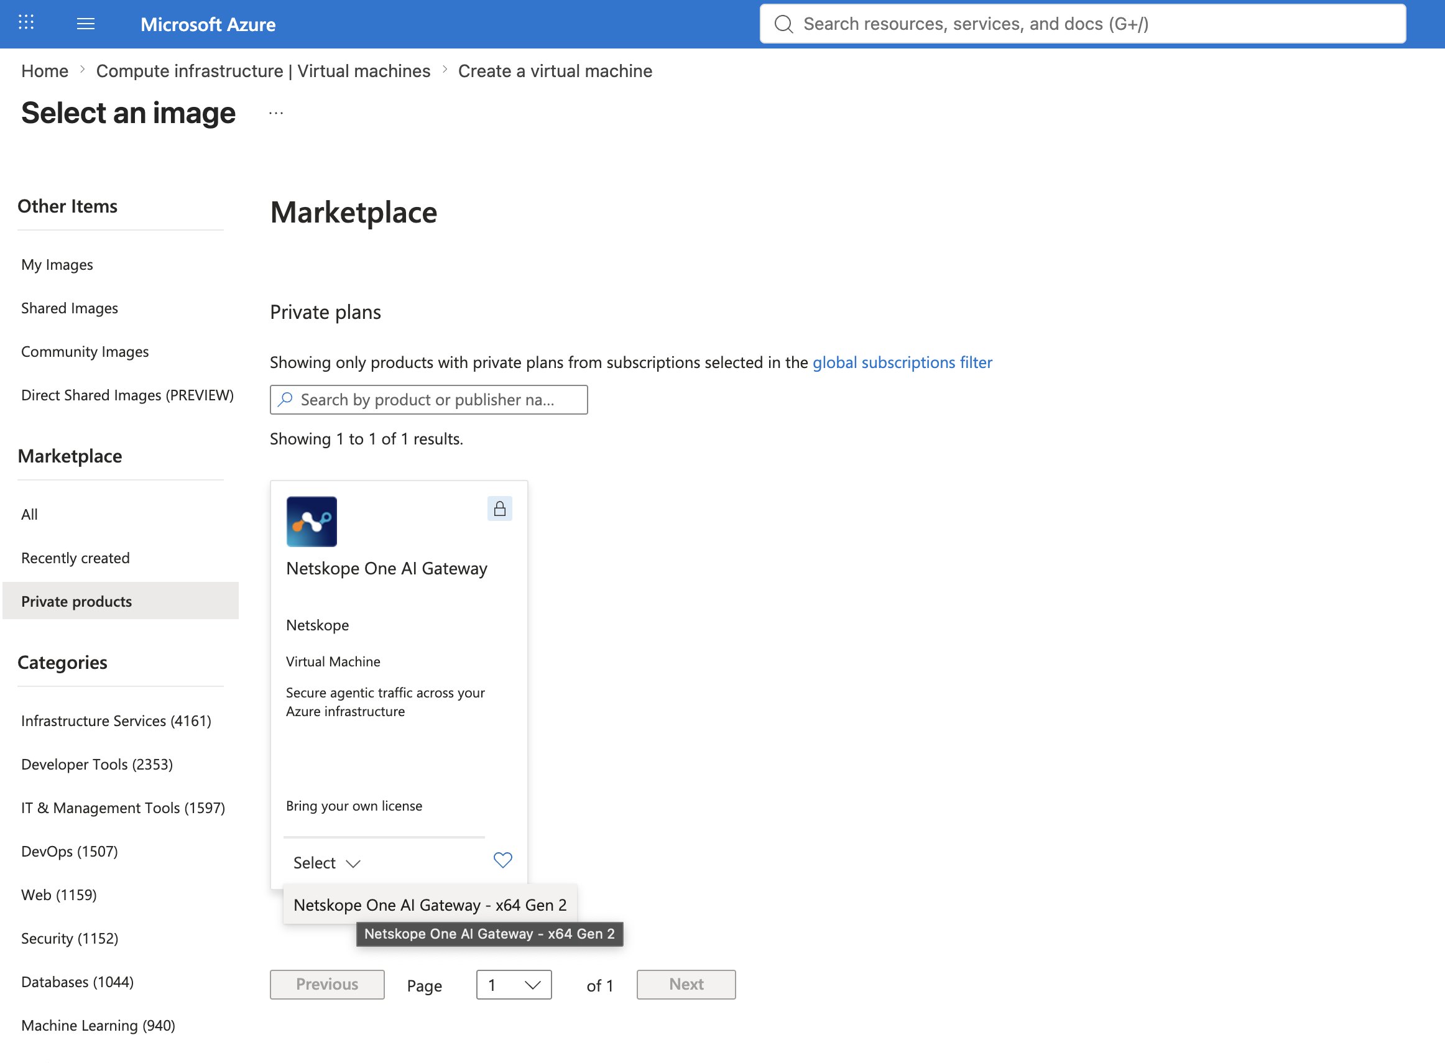Expand the Select plan dropdown
The height and width of the screenshot is (1063, 1445).
click(327, 862)
